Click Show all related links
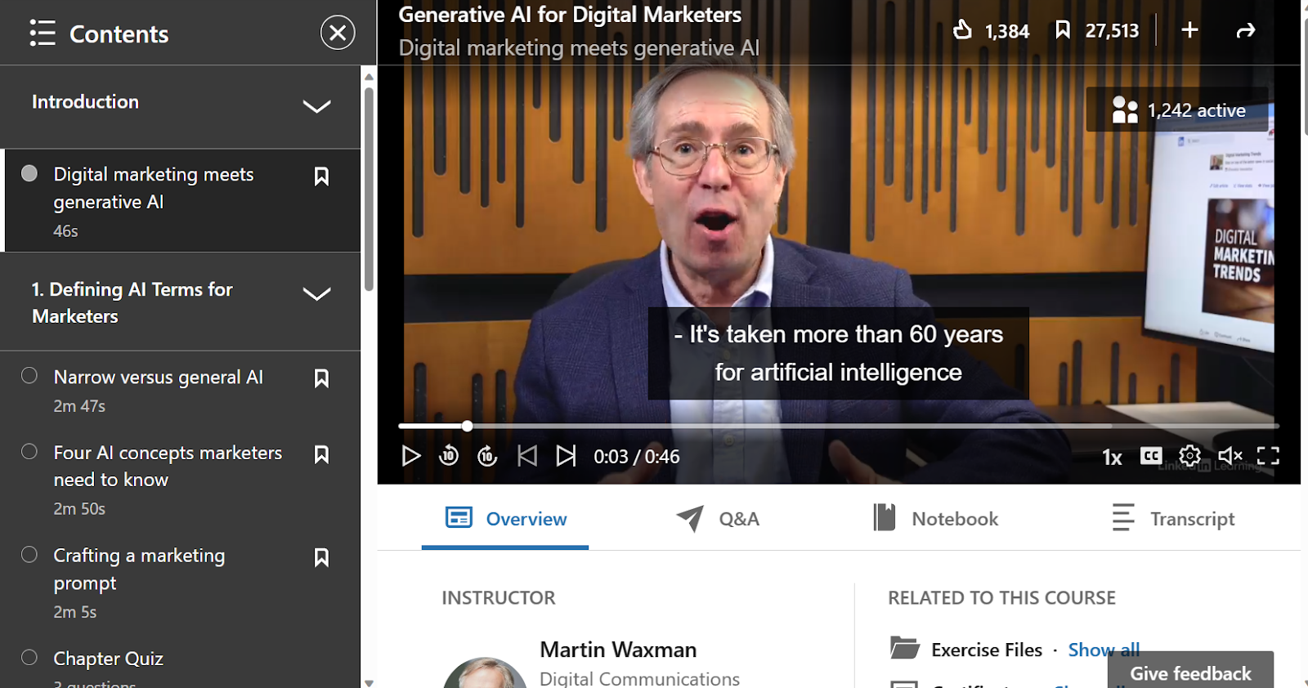This screenshot has width=1308, height=688. tap(1104, 650)
